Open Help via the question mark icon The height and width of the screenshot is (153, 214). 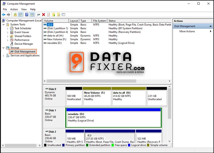point(27,15)
